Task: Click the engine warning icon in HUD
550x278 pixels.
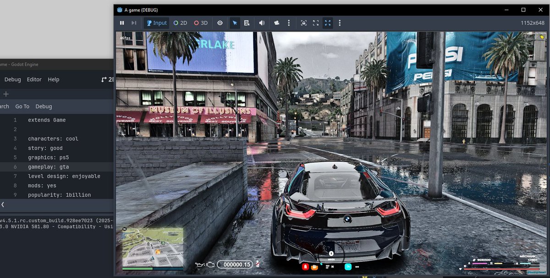Action: 210,265
